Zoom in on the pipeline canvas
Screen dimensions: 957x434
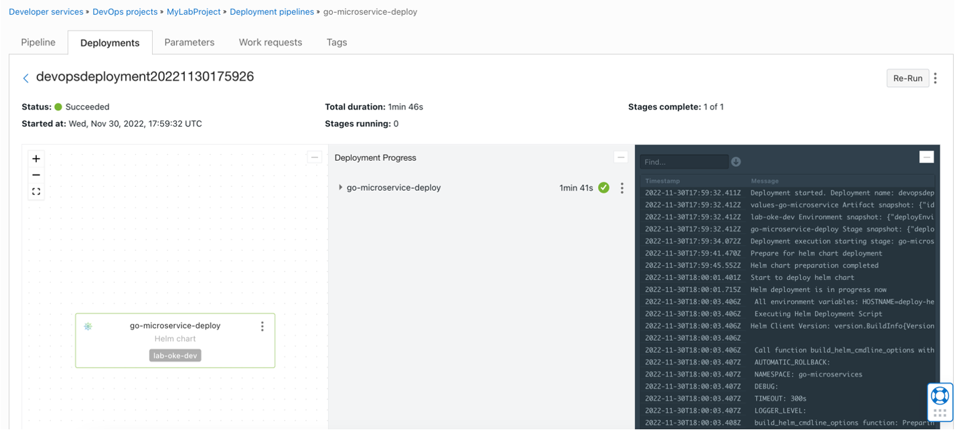coord(36,159)
